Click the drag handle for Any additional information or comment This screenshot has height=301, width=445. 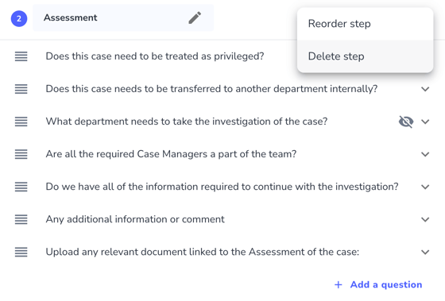click(x=21, y=219)
